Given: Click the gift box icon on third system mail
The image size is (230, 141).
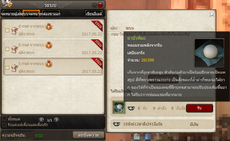Looking at the screenshot, I should (x=49, y=64).
